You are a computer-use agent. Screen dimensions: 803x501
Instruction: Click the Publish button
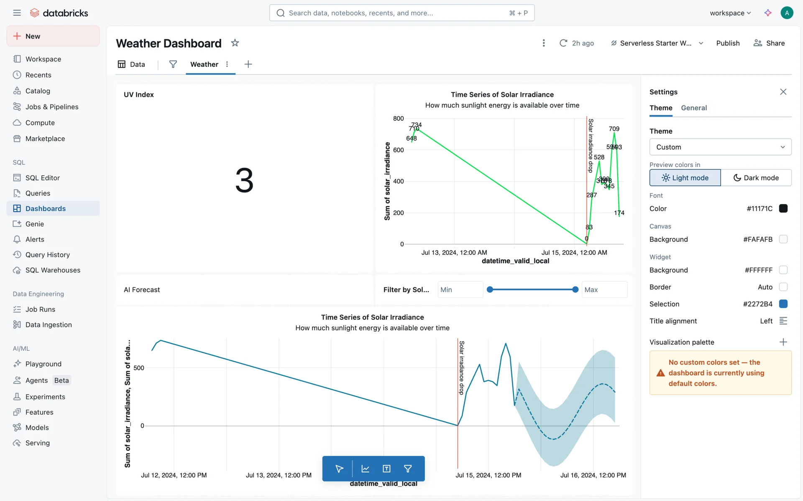click(728, 43)
